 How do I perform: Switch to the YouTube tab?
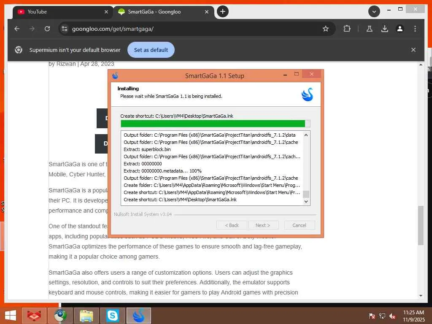63,12
